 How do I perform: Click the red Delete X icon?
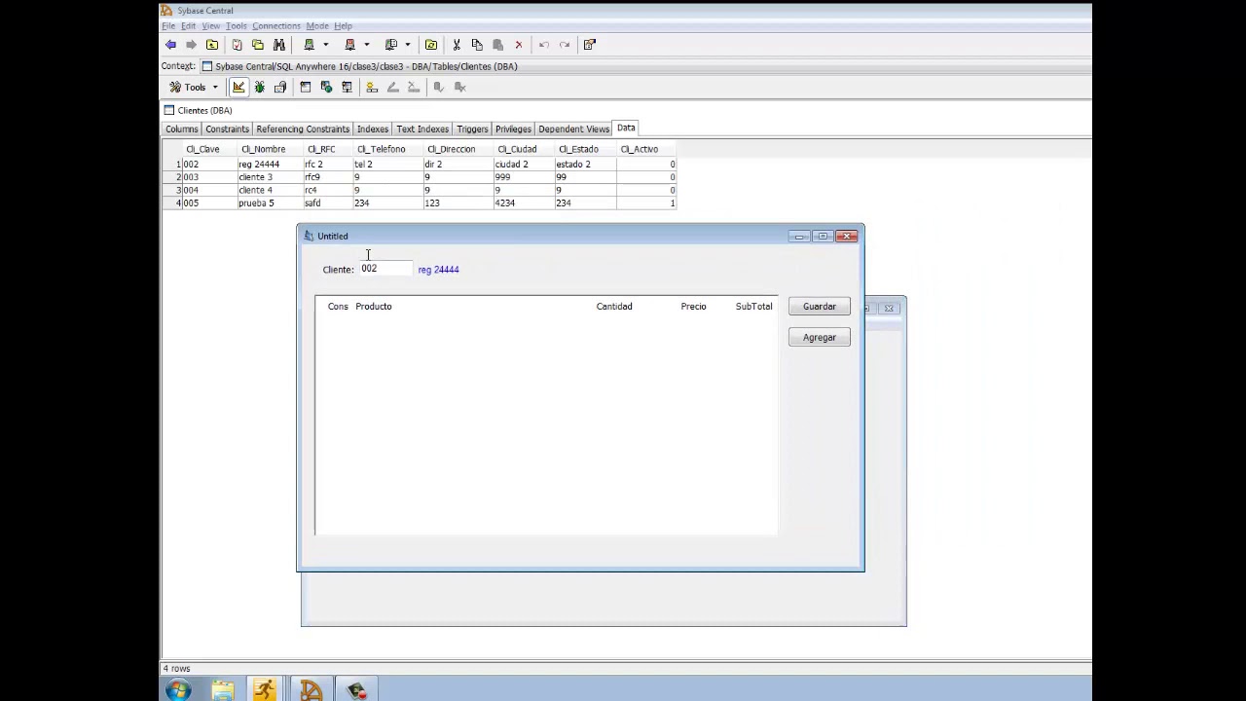coord(519,45)
